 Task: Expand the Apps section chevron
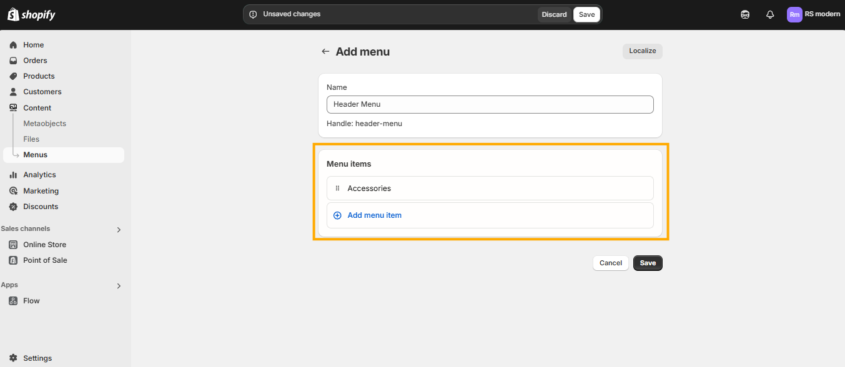tap(119, 286)
